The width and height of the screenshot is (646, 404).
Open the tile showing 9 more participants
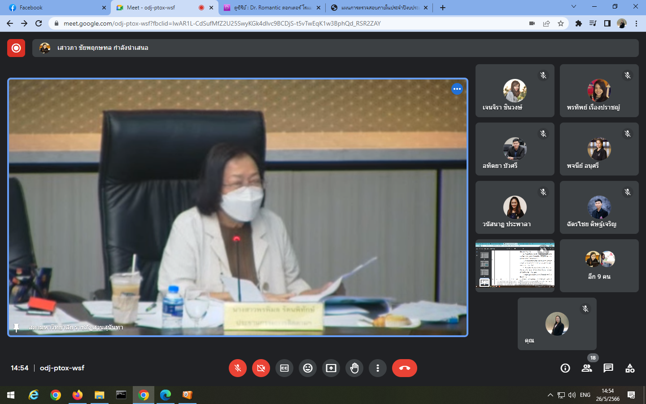pos(599,266)
